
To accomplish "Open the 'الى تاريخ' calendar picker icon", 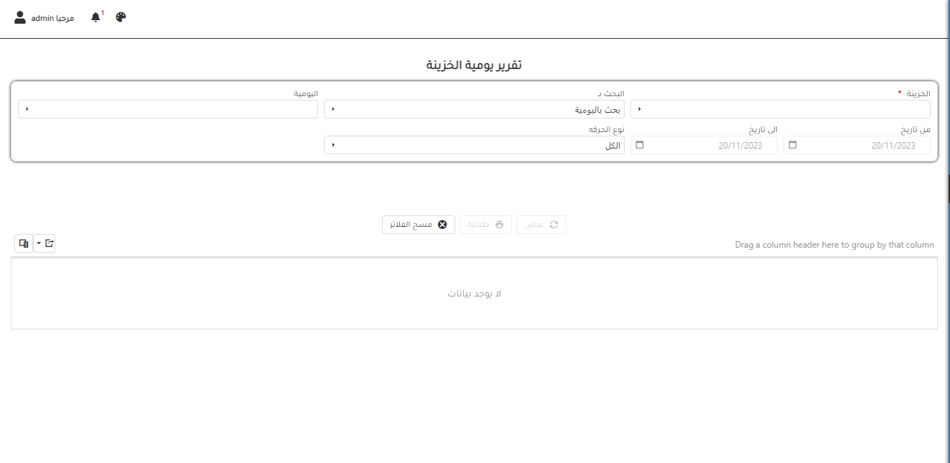I will [x=640, y=145].
